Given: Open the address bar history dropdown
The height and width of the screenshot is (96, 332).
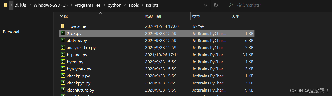Looking at the screenshot, I should coord(206,5).
